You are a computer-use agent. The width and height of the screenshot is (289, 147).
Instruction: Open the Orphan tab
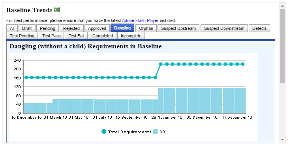pyautogui.click(x=146, y=28)
